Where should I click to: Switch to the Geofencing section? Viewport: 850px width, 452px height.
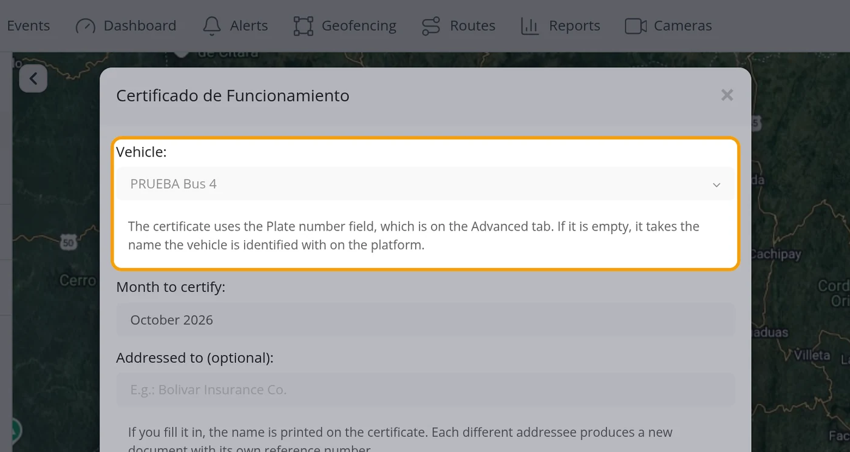[x=359, y=26]
